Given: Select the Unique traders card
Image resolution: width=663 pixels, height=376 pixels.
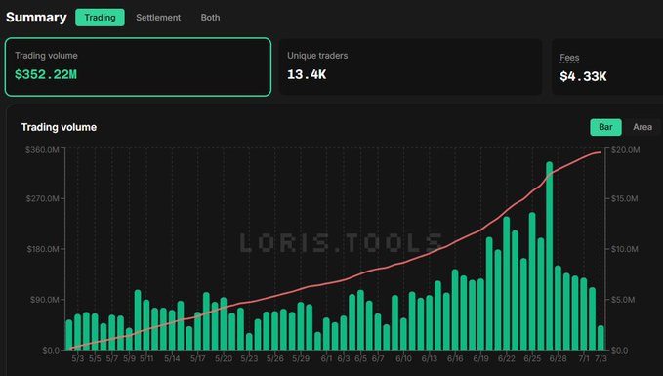Looking at the screenshot, I should (x=410, y=66).
